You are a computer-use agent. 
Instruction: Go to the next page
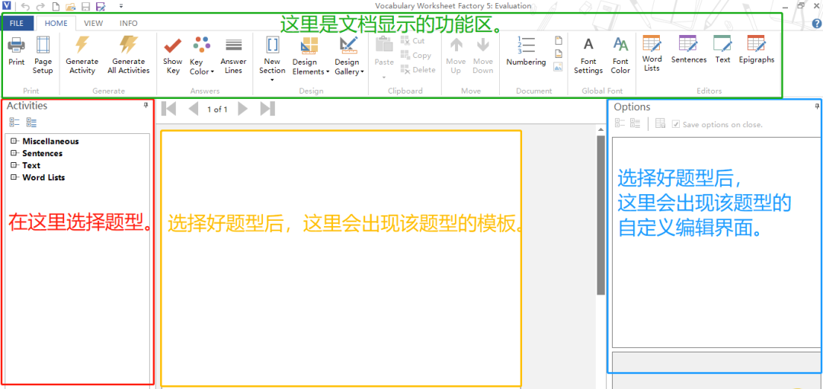pyautogui.click(x=242, y=109)
